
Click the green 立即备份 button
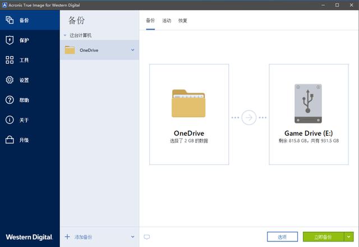click(323, 237)
